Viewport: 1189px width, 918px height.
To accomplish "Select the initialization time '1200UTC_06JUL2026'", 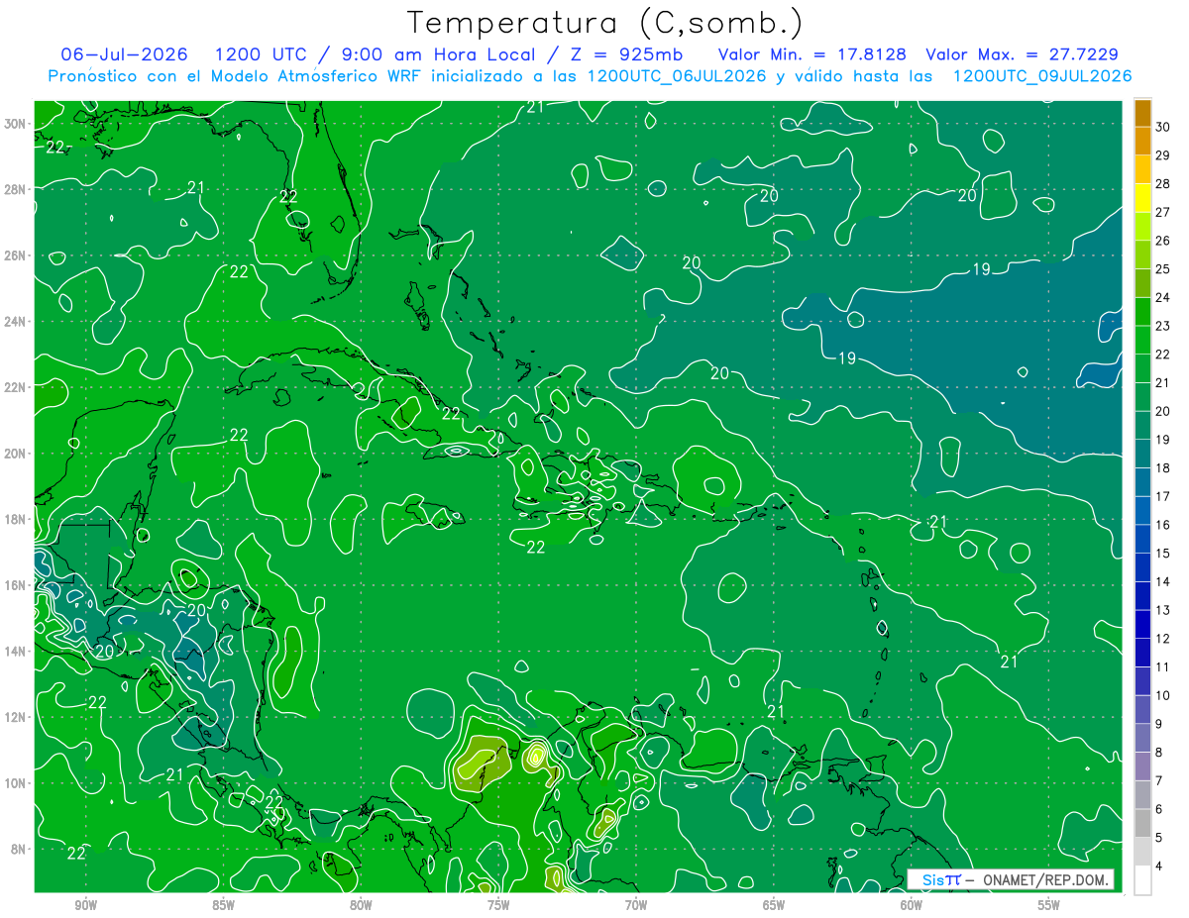I will [677, 75].
